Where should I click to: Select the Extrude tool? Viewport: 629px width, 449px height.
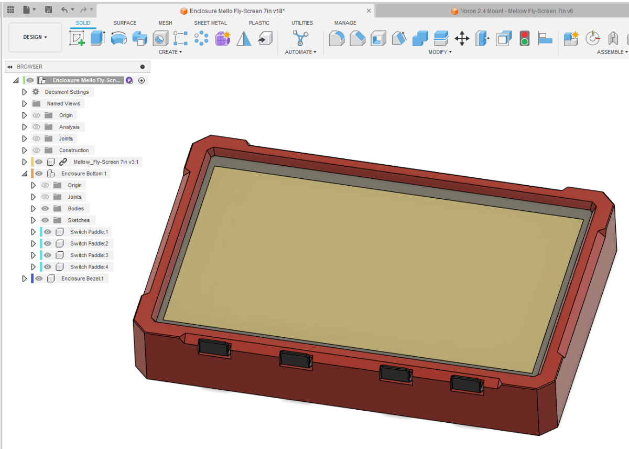[97, 38]
